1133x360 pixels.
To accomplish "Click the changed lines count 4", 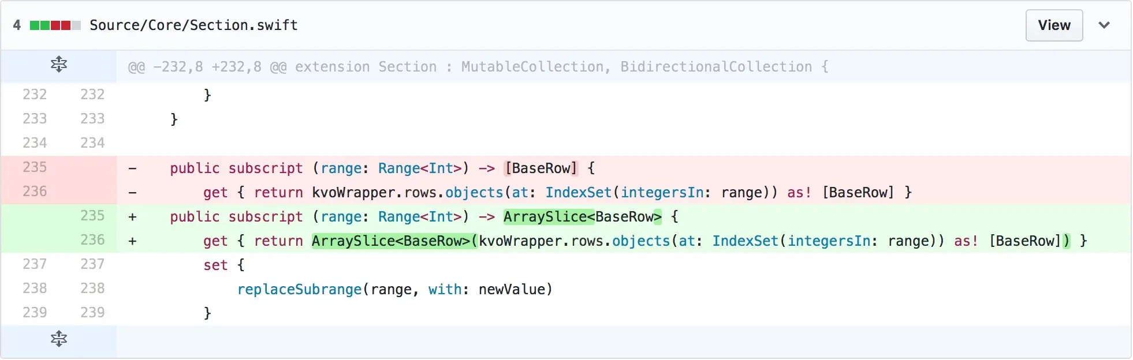I will click(x=17, y=25).
